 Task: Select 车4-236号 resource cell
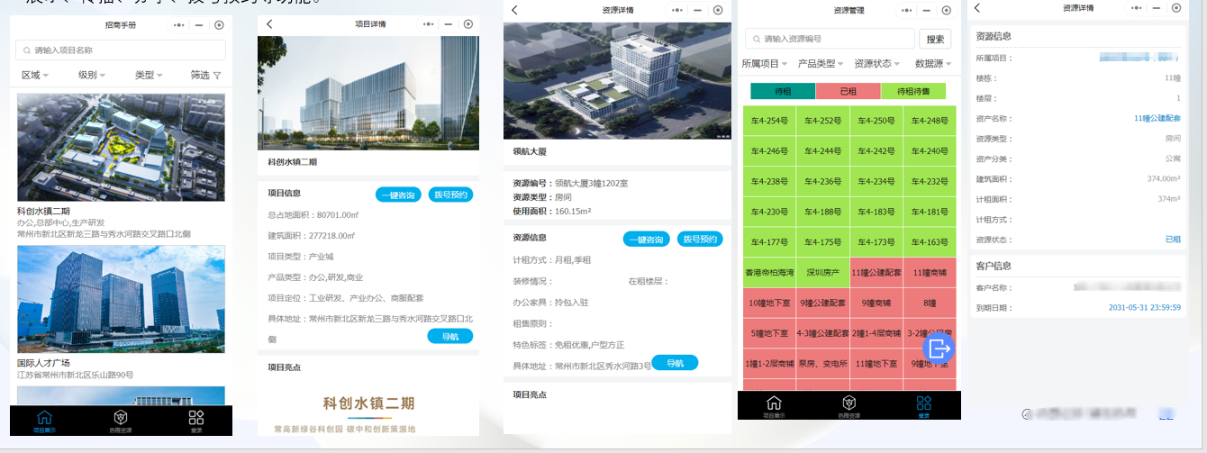tap(824, 182)
